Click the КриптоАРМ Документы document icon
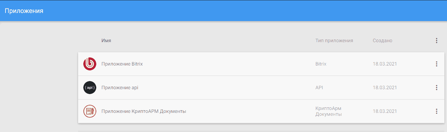This screenshot has height=132, width=447. click(x=90, y=111)
